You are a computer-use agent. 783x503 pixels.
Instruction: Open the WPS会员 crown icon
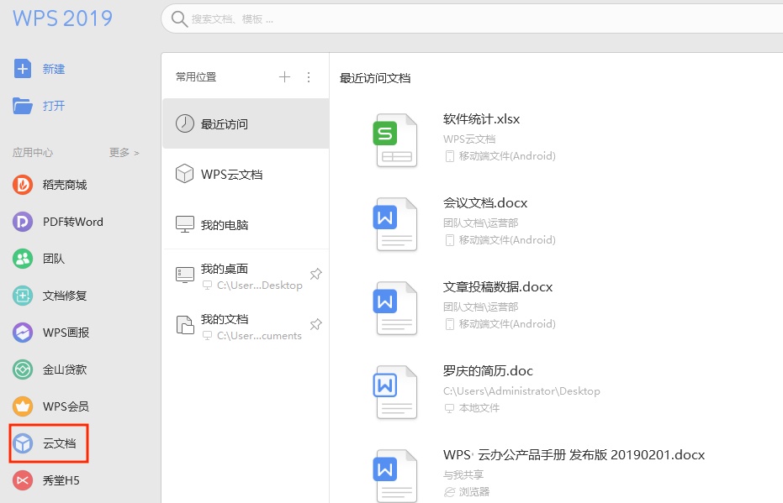pos(23,406)
